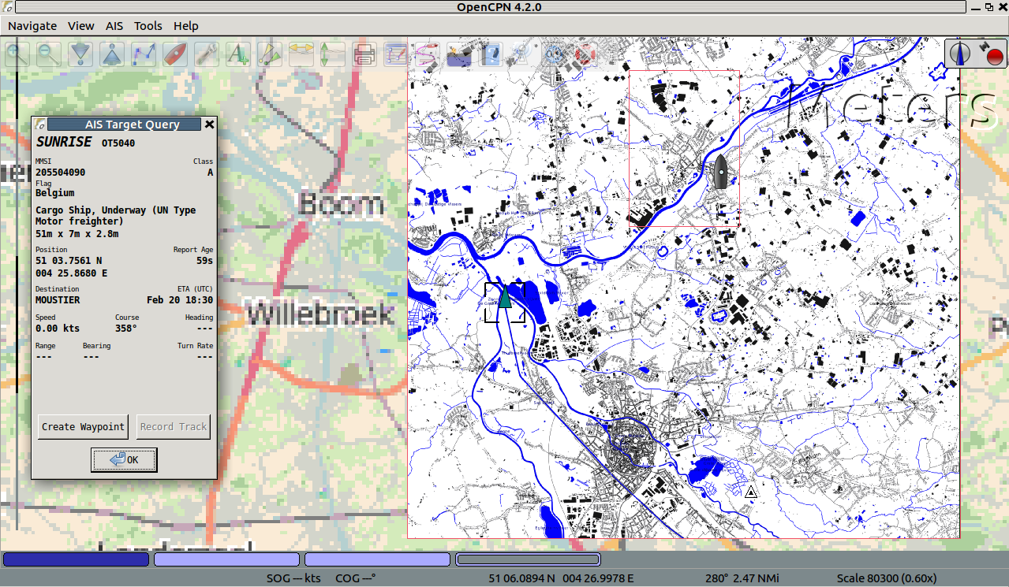Open settings with the wrench icon
The width and height of the screenshot is (1009, 587).
point(207,54)
